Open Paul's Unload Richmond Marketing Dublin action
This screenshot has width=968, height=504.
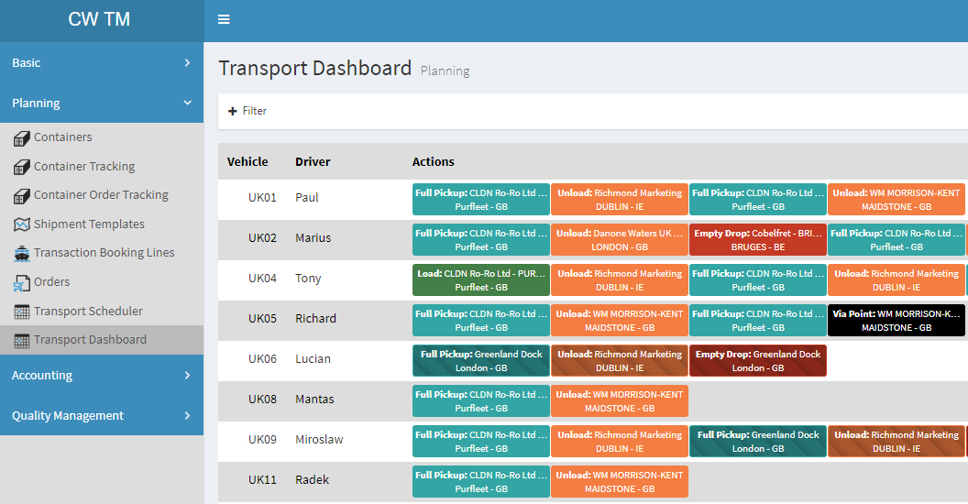[619, 200]
